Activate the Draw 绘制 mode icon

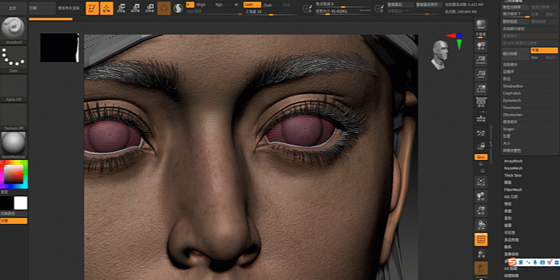tap(106, 8)
